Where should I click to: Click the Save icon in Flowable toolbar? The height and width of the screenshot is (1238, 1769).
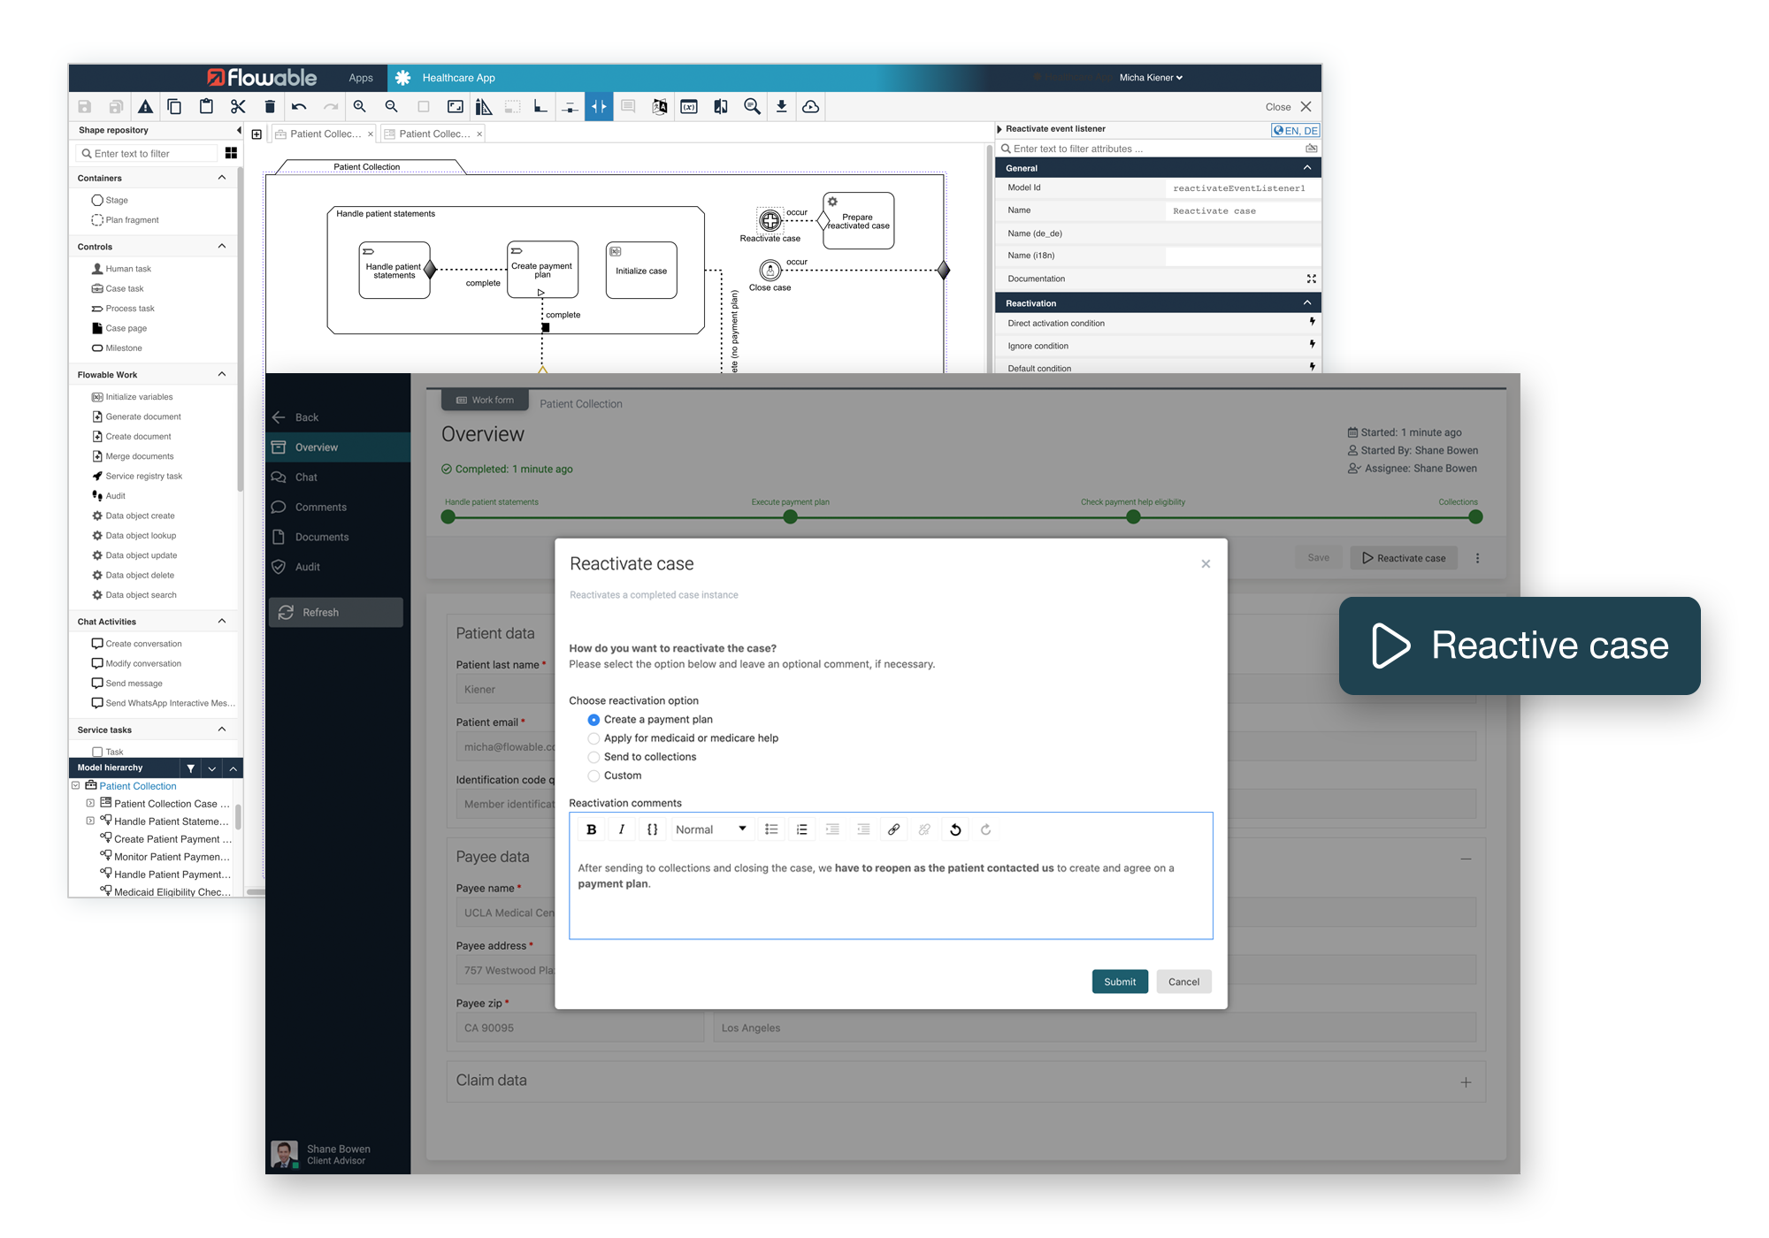click(85, 107)
